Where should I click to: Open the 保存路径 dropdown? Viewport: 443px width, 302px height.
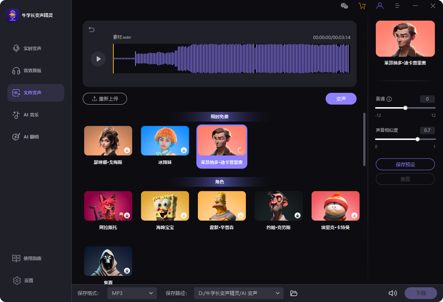click(239, 293)
